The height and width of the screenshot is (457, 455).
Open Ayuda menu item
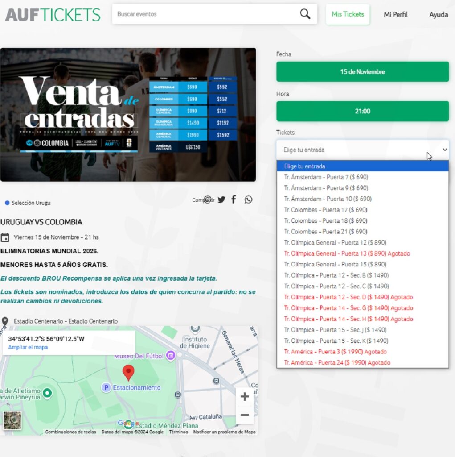tap(439, 15)
